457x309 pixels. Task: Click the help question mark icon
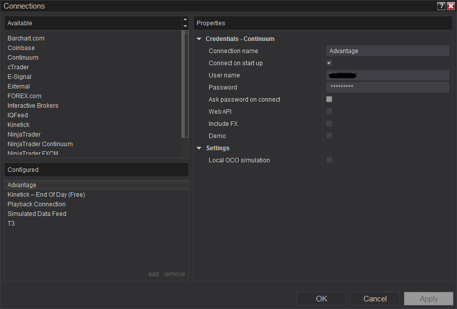pos(441,6)
